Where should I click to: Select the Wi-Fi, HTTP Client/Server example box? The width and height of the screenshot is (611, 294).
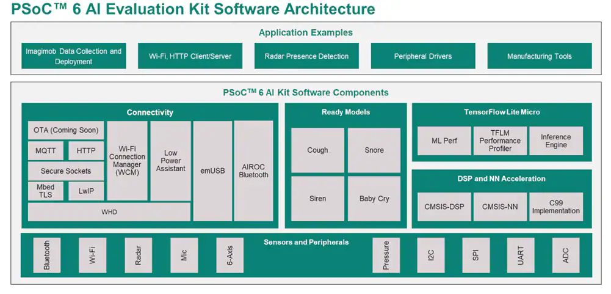pyautogui.click(x=190, y=56)
